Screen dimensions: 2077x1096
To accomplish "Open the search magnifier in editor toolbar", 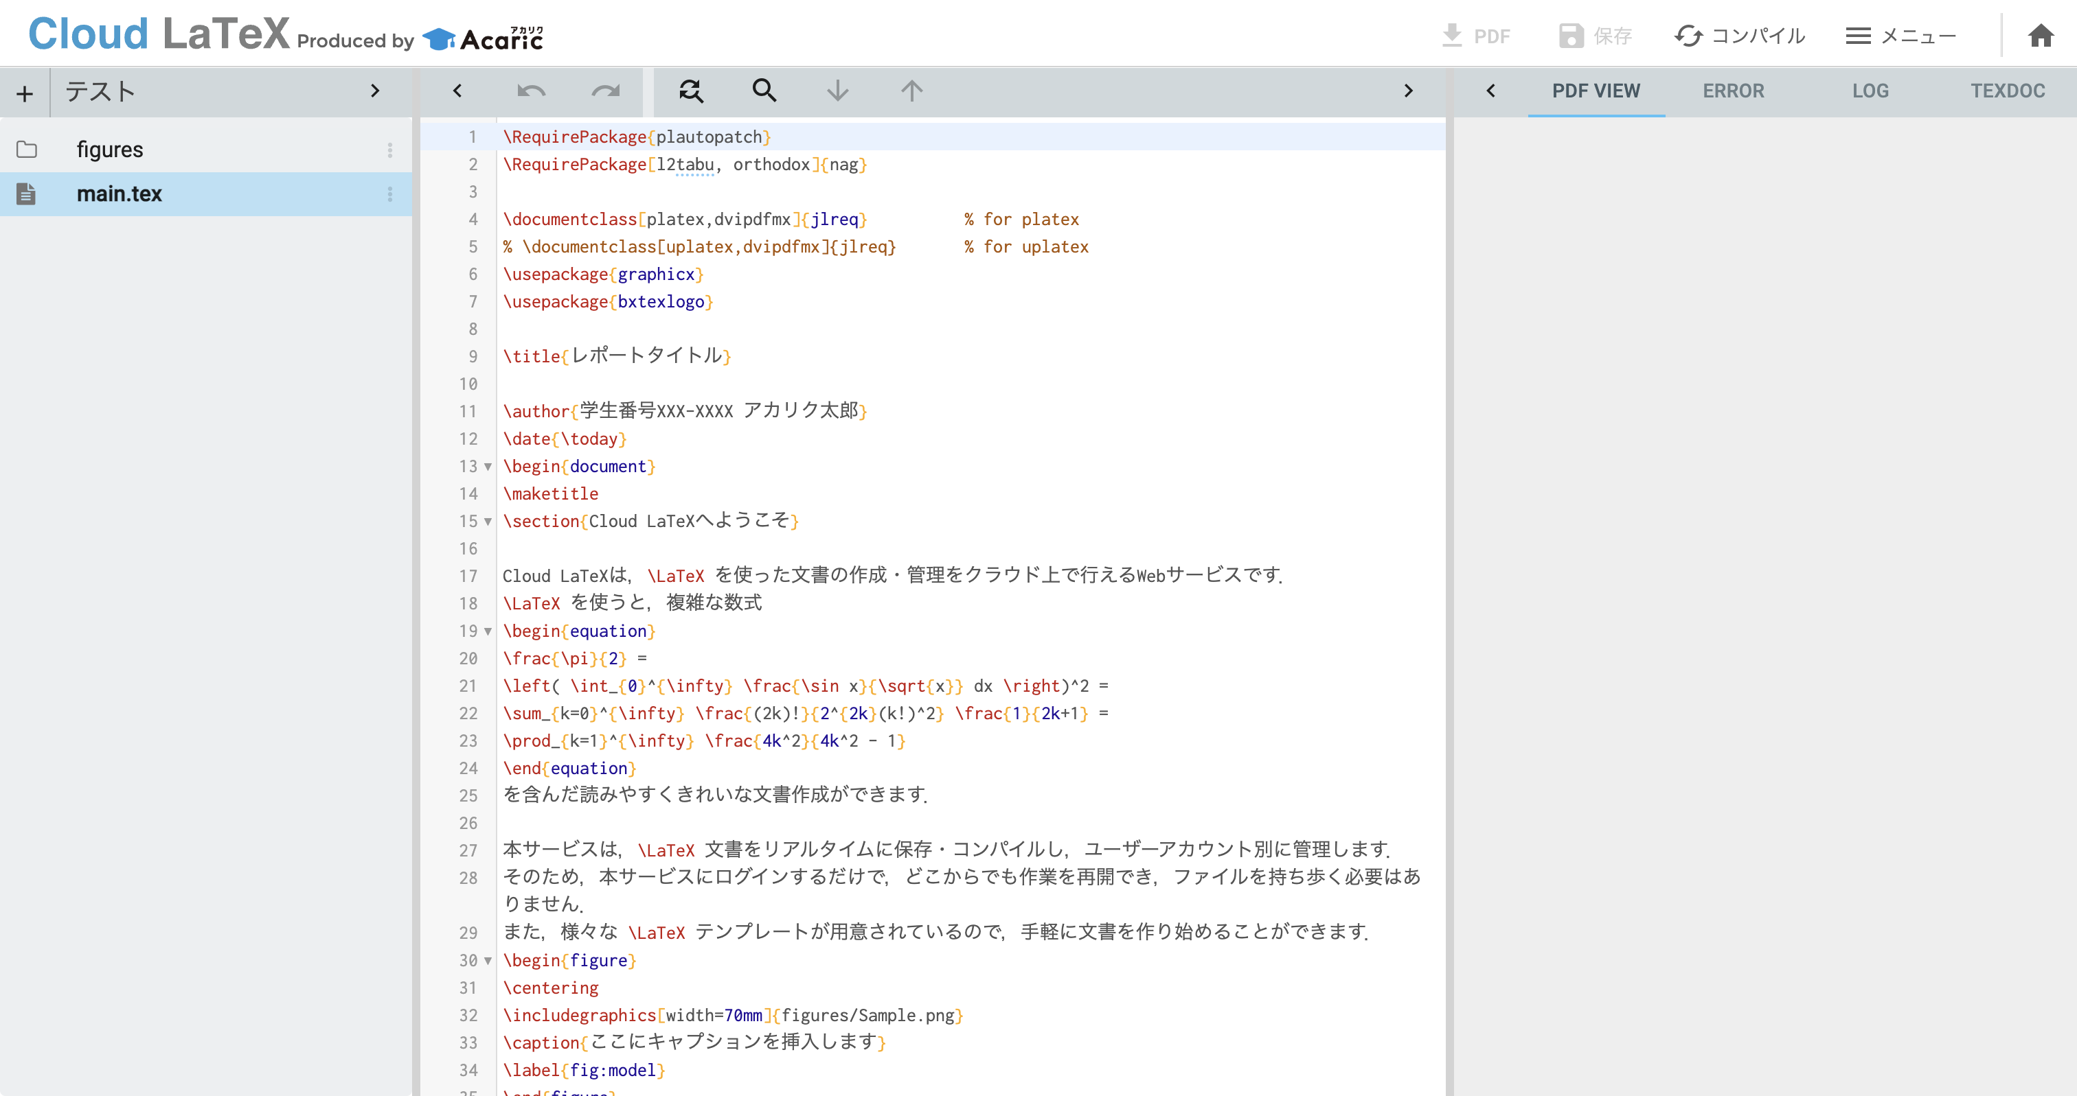I will [x=764, y=91].
